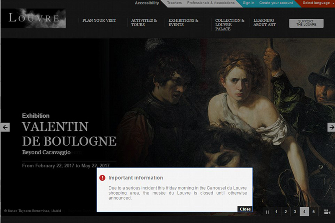The image size is (335, 223).
Task: Advance slideshow with right arrow
Action: [x=331, y=127]
